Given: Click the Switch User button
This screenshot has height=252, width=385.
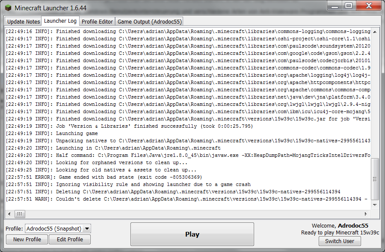Looking at the screenshot, I should (340, 241).
